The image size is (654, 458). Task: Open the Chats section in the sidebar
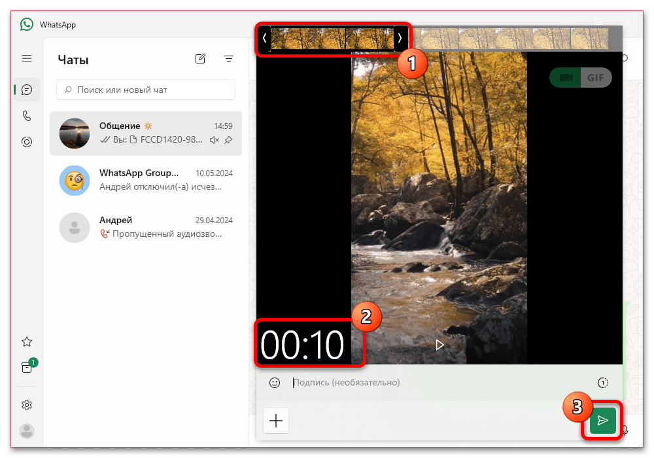pyautogui.click(x=27, y=90)
